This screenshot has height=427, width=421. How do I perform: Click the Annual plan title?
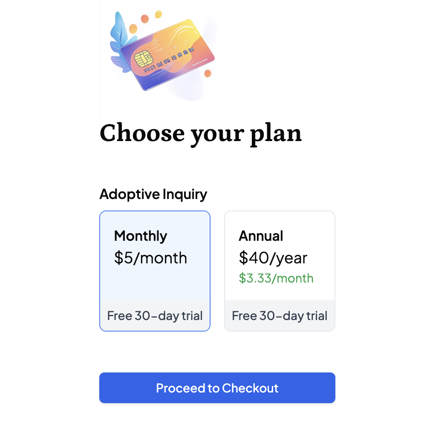tap(261, 236)
